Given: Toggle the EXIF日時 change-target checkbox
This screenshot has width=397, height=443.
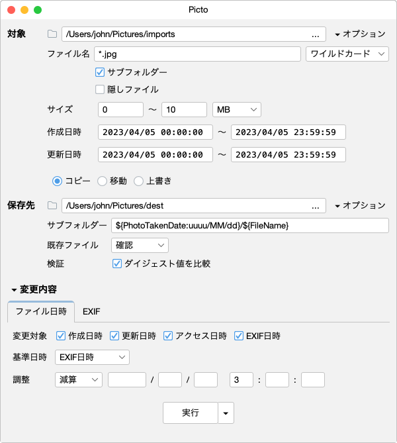Looking at the screenshot, I should coord(239,336).
